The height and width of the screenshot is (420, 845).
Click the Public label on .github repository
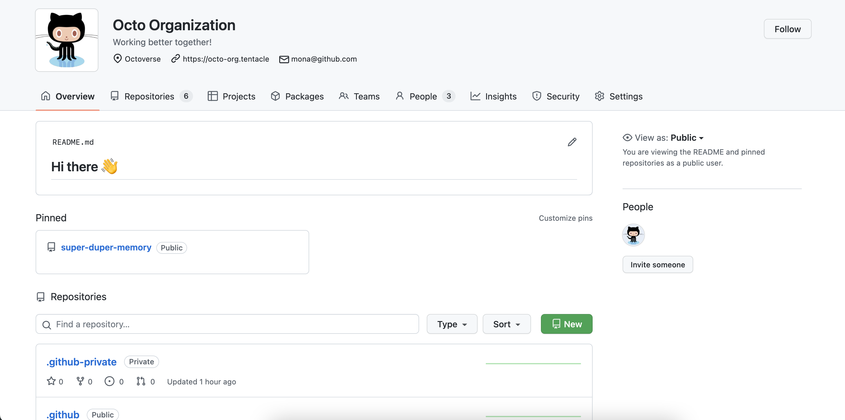click(x=103, y=414)
